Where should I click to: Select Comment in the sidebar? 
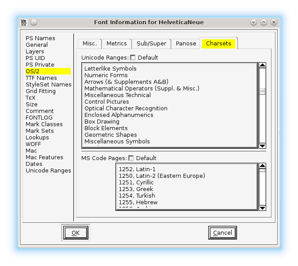tap(39, 111)
